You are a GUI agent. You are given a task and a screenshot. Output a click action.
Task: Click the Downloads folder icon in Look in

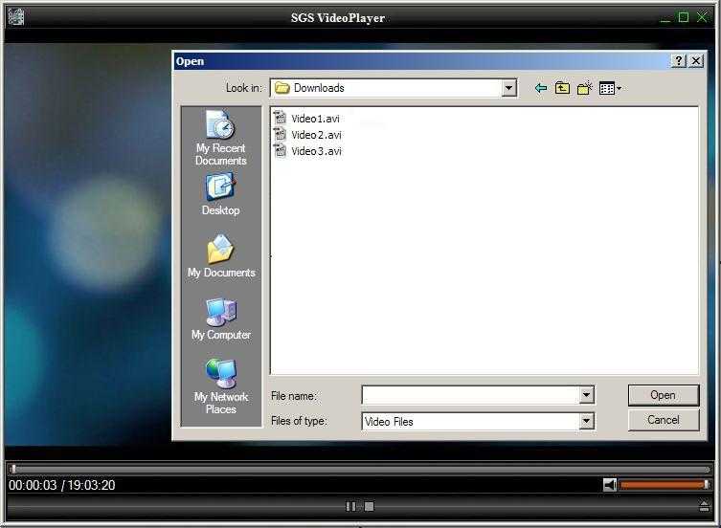click(282, 88)
